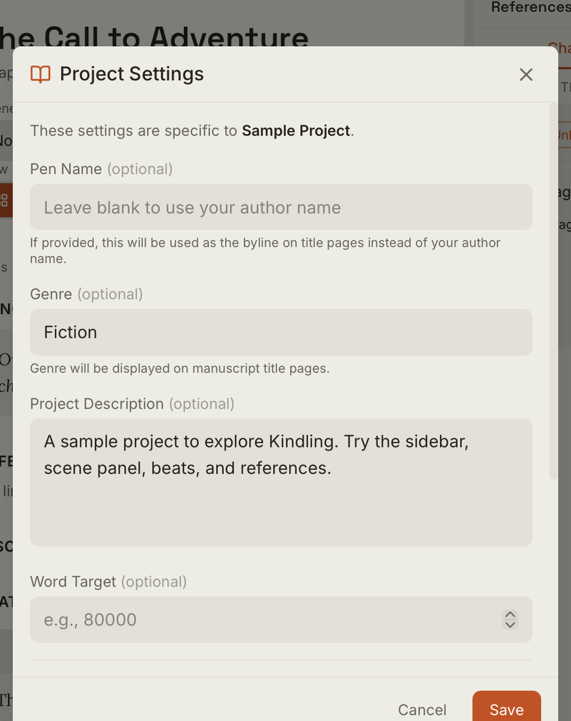This screenshot has height=721, width=571.
Task: Select the orange beats grid icon in sidebar
Action: 4,200
